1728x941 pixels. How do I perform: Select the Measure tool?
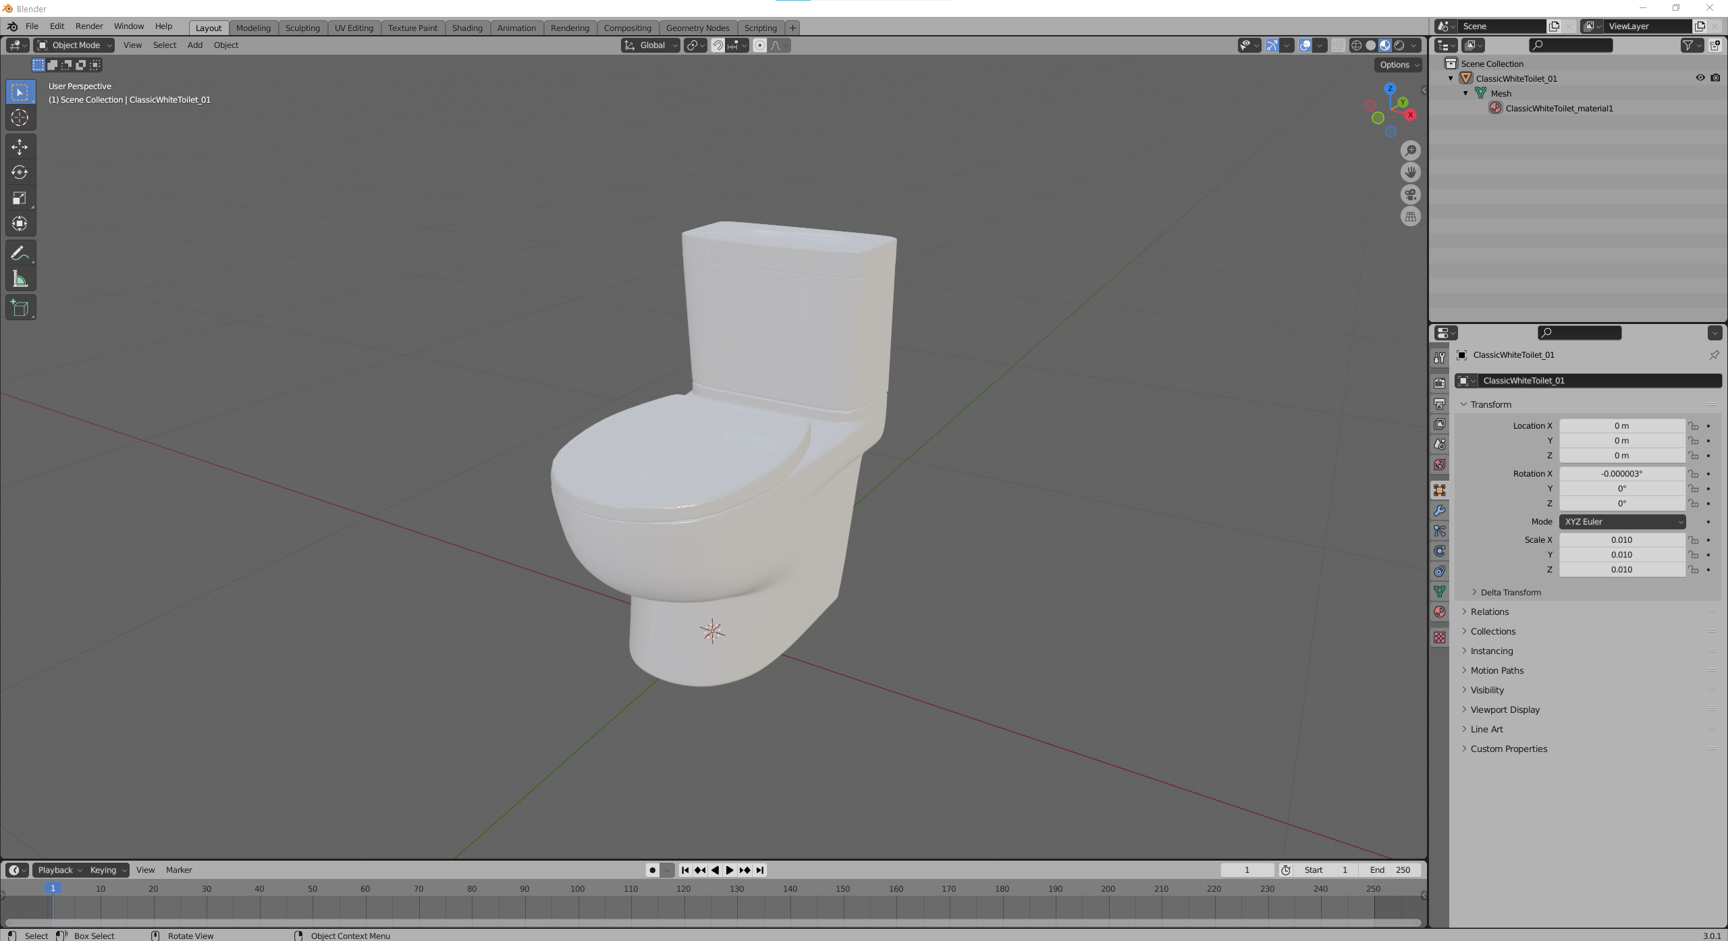pyautogui.click(x=20, y=279)
